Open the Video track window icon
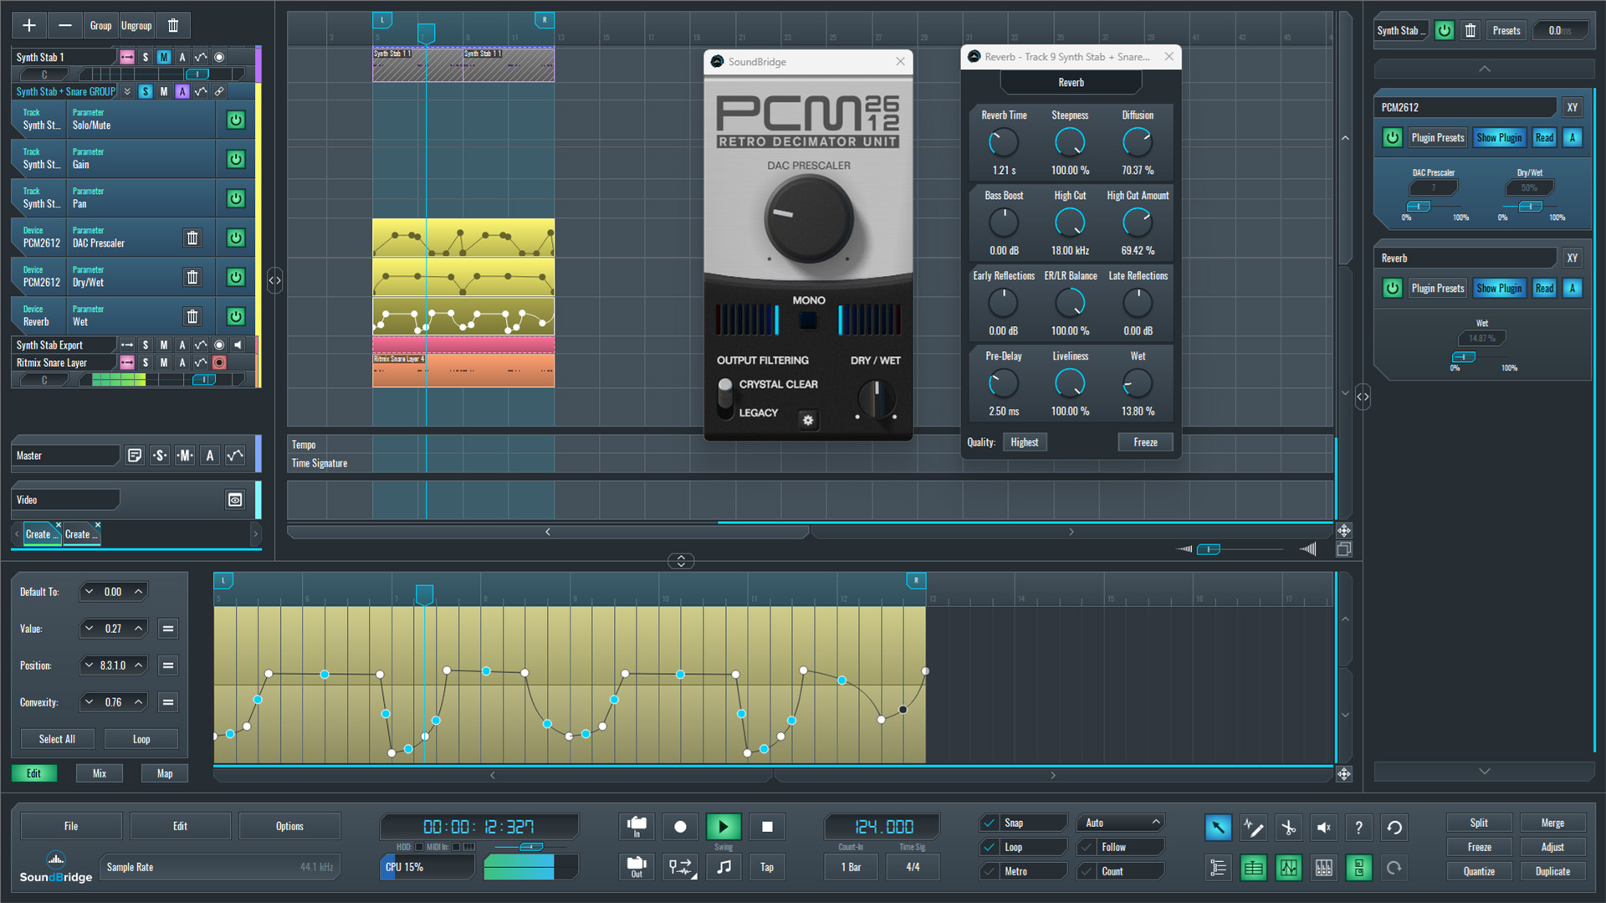This screenshot has width=1606, height=903. coord(235,500)
